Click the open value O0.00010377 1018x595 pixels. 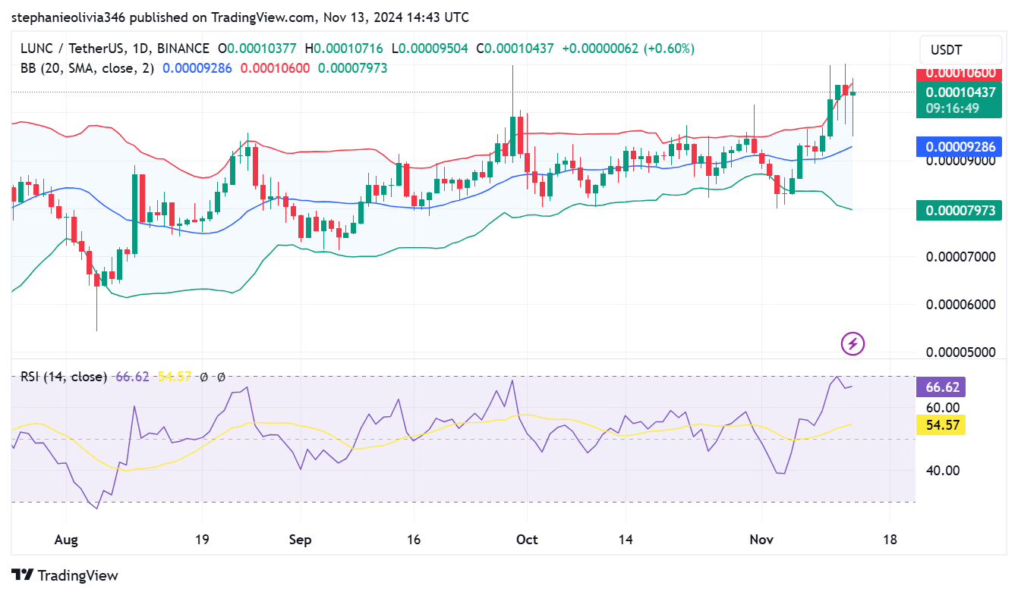tap(259, 49)
